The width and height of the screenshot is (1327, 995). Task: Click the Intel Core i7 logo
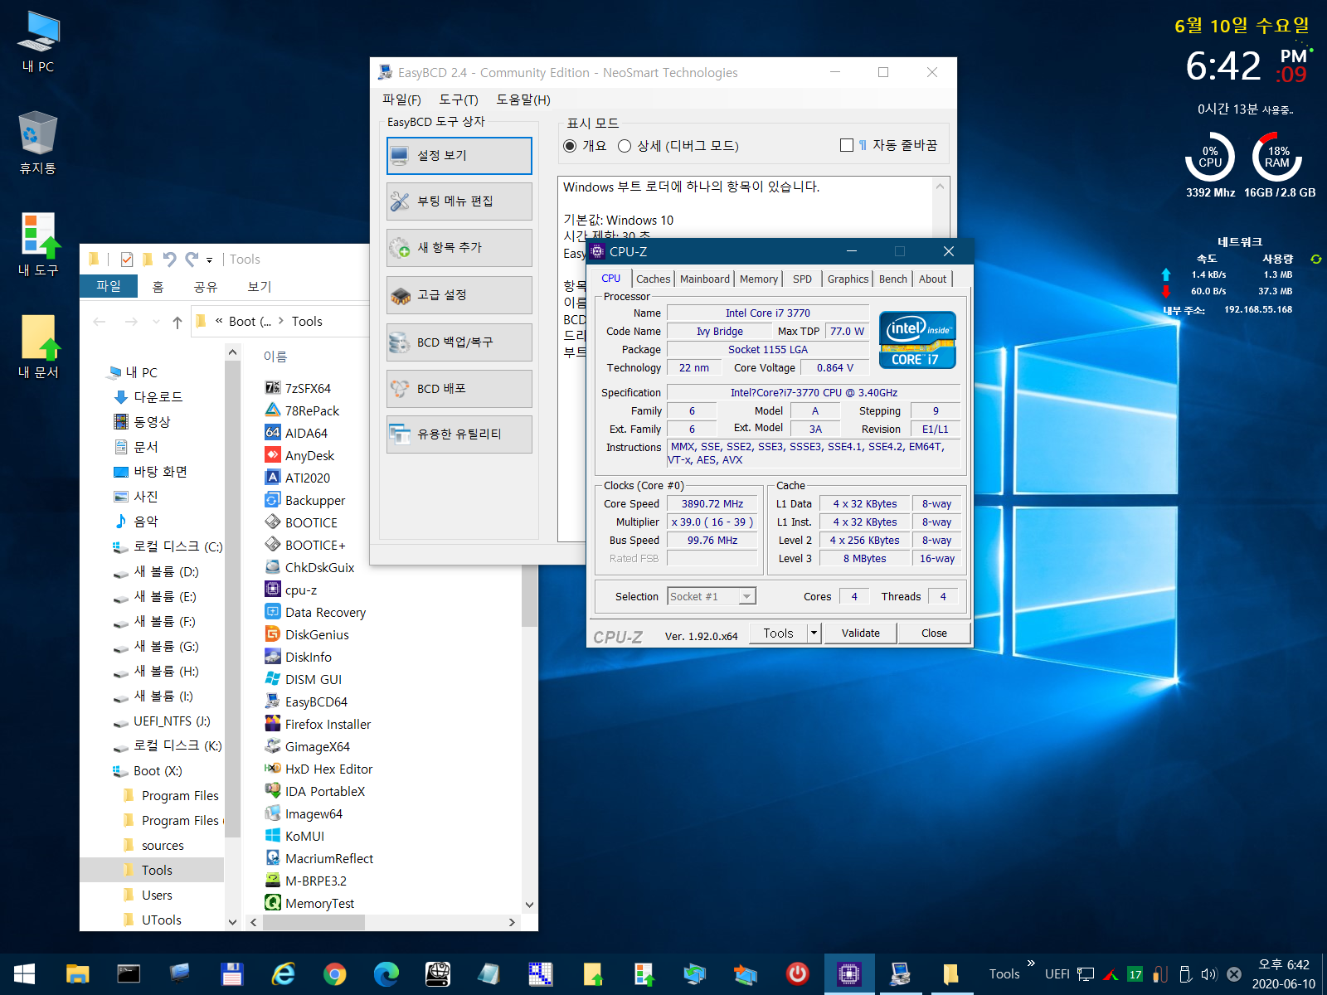pyautogui.click(x=917, y=340)
